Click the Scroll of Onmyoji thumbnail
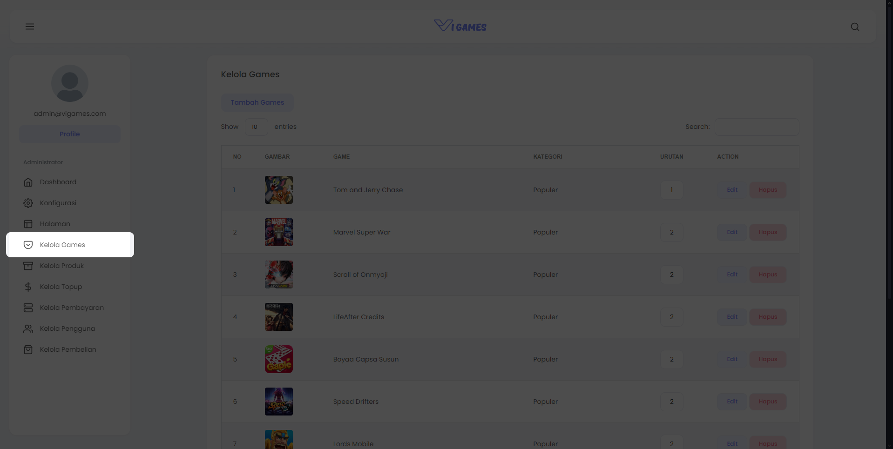This screenshot has width=893, height=449. tap(279, 275)
